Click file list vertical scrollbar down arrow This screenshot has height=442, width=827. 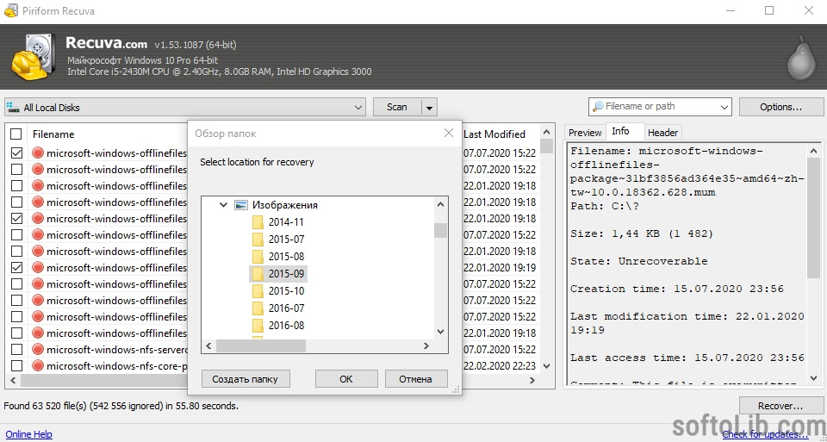[546, 365]
